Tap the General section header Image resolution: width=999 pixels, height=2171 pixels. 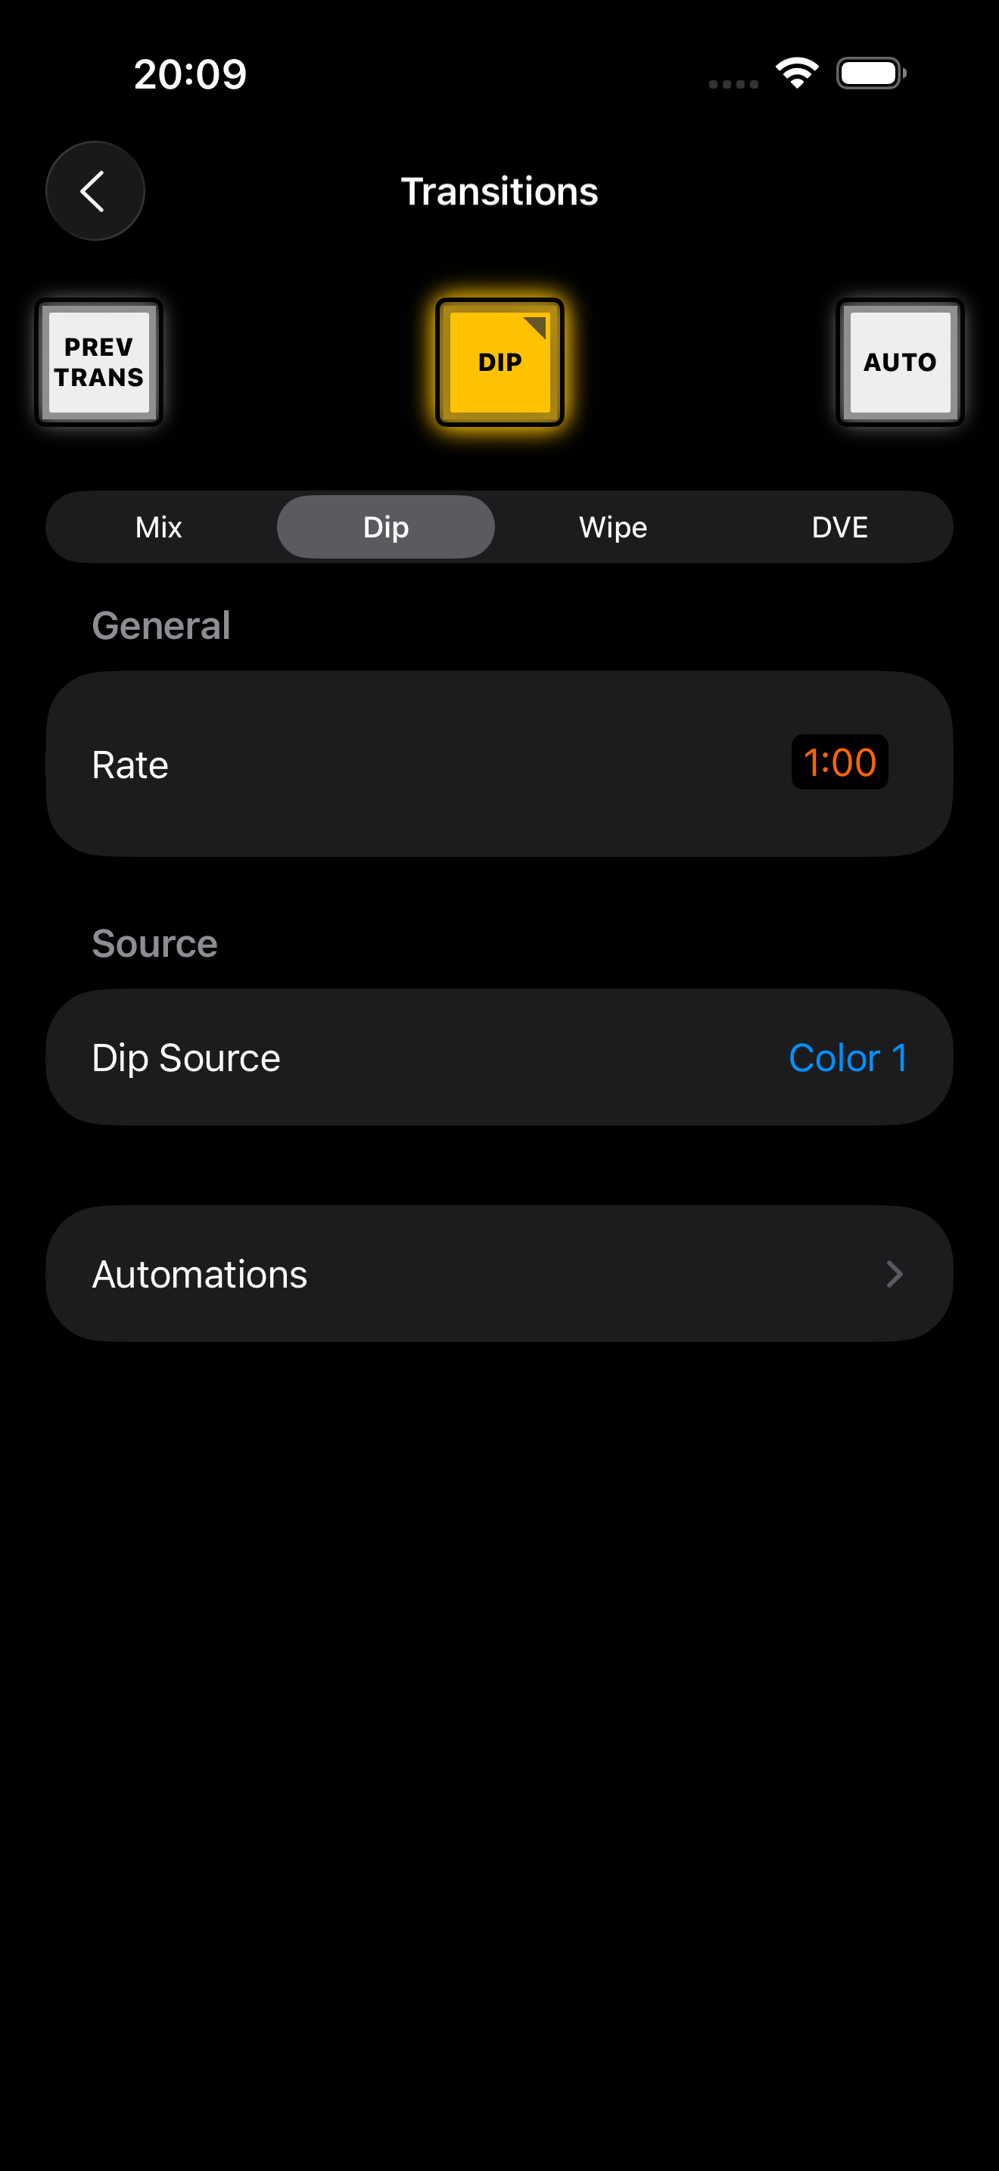[161, 625]
